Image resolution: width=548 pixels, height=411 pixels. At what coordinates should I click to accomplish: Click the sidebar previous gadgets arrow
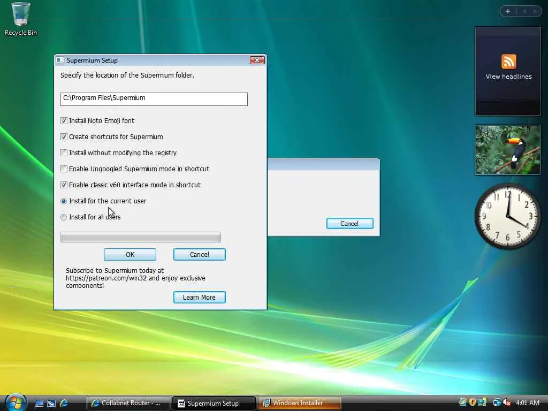click(524, 11)
